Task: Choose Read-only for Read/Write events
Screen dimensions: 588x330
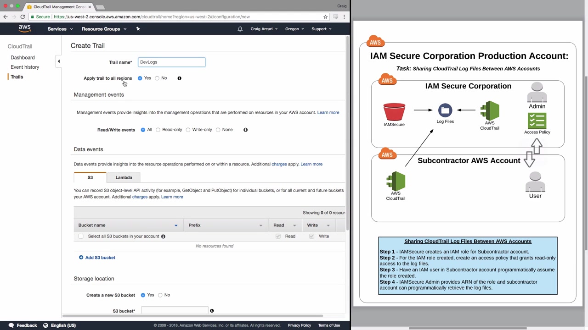Action: tap(158, 130)
